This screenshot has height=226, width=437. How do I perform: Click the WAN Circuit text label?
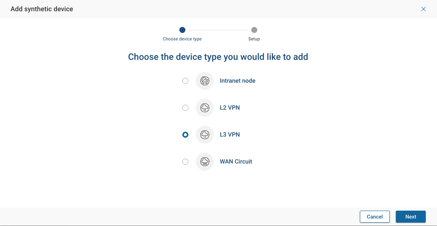point(236,162)
